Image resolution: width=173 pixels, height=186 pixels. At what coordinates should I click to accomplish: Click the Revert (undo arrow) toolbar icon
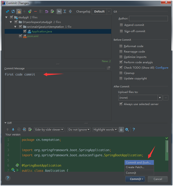pos(47,11)
